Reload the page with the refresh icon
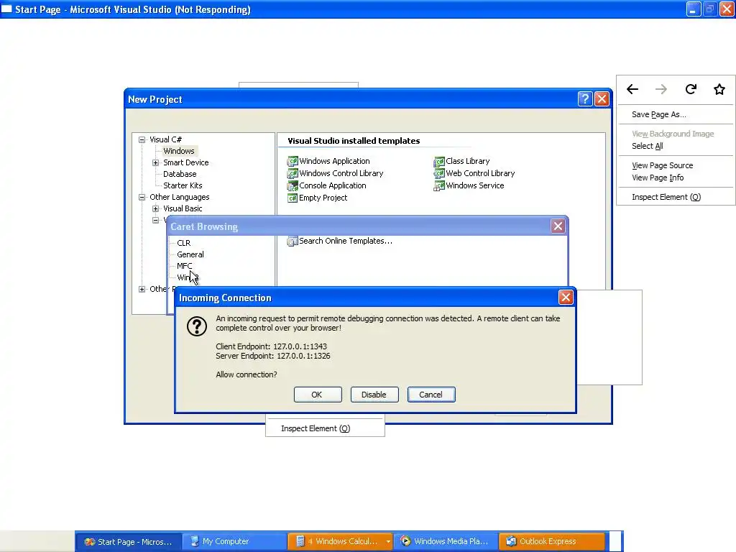Image resolution: width=736 pixels, height=552 pixels. [691, 89]
